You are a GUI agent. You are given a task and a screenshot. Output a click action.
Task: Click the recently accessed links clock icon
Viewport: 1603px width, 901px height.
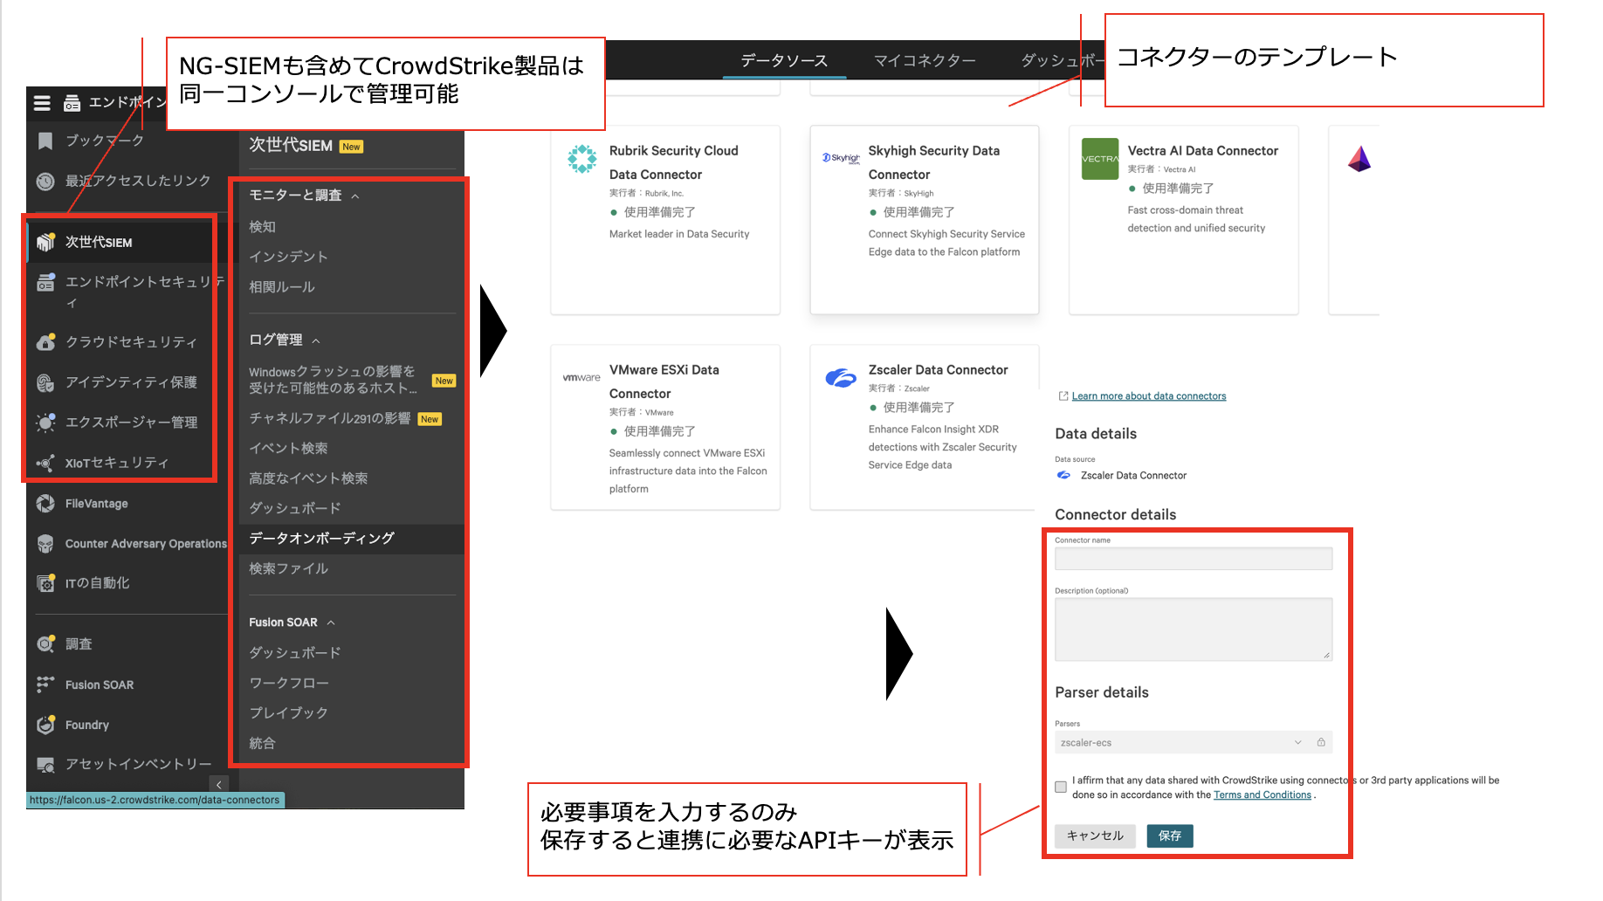click(x=45, y=181)
